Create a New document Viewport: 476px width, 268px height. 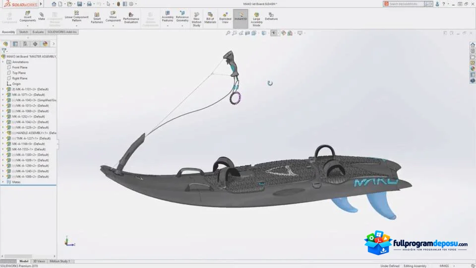click(x=60, y=4)
